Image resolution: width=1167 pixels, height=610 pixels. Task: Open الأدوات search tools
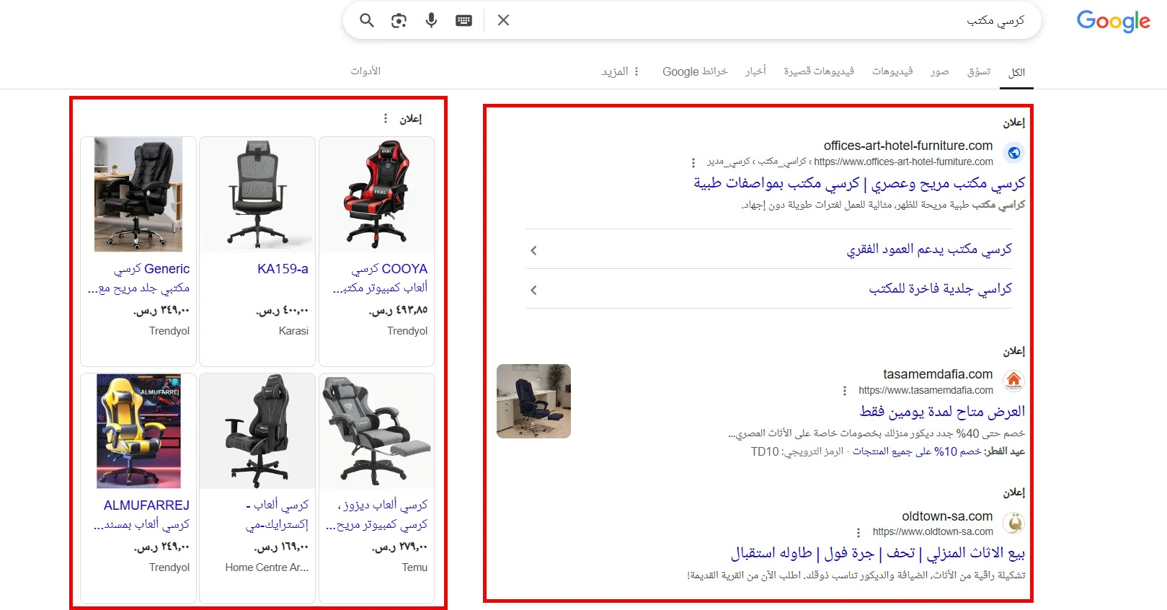point(365,71)
